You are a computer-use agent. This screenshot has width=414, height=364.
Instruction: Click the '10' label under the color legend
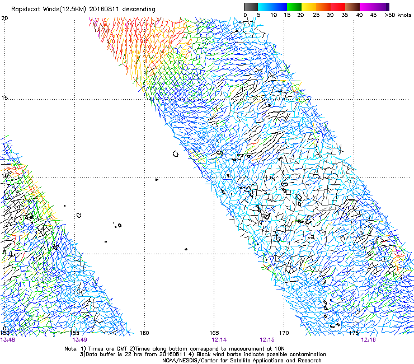pos(274,15)
